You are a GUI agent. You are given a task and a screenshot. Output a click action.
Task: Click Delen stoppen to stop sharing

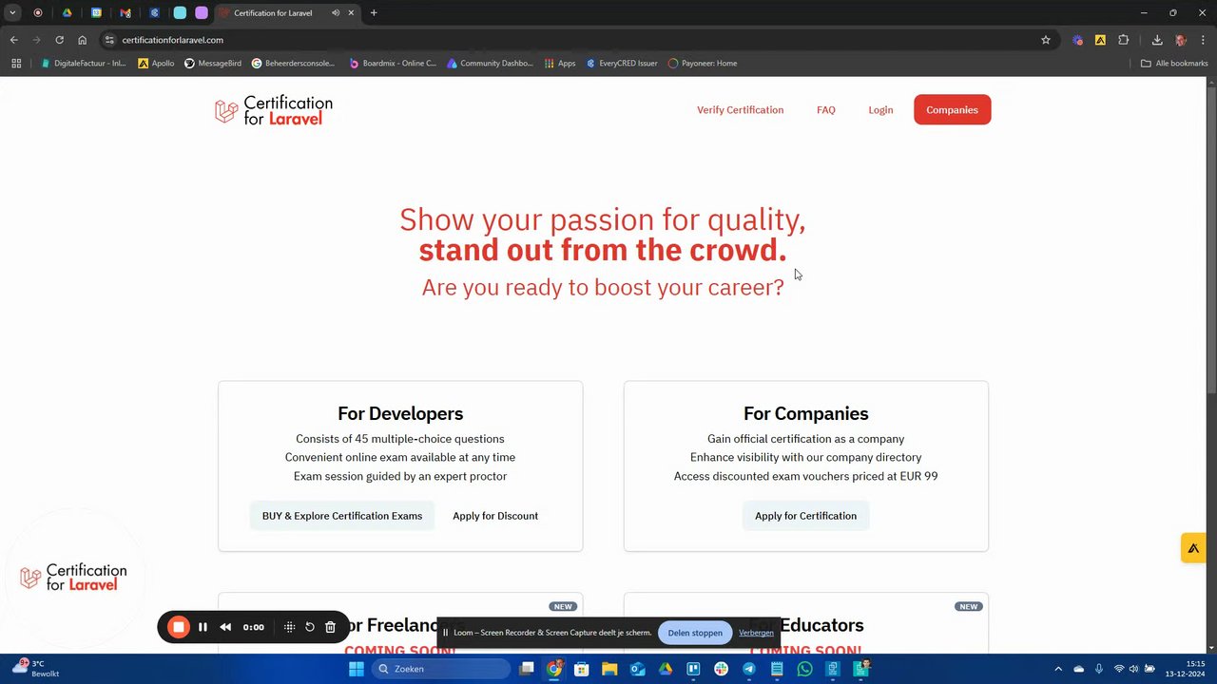pyautogui.click(x=695, y=633)
